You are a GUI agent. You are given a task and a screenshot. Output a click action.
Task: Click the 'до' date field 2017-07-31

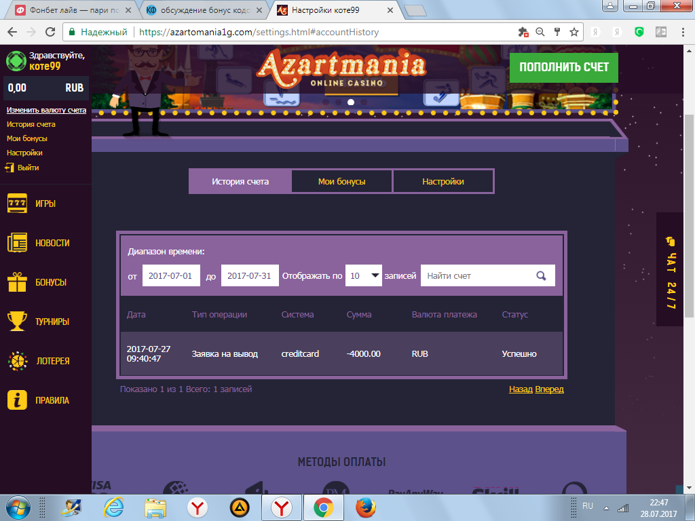point(250,275)
